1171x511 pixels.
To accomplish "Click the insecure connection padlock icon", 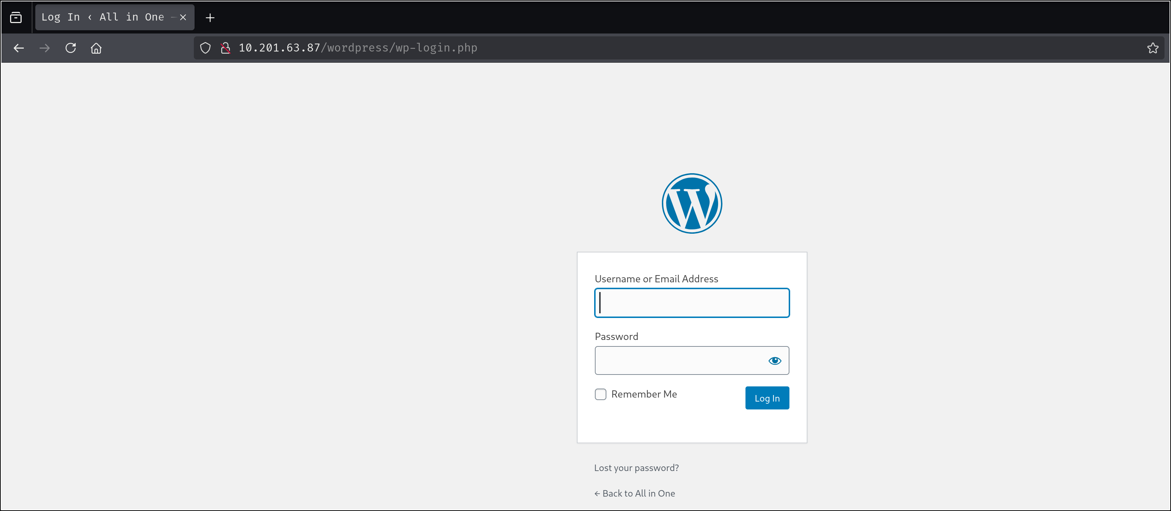I will 226,48.
